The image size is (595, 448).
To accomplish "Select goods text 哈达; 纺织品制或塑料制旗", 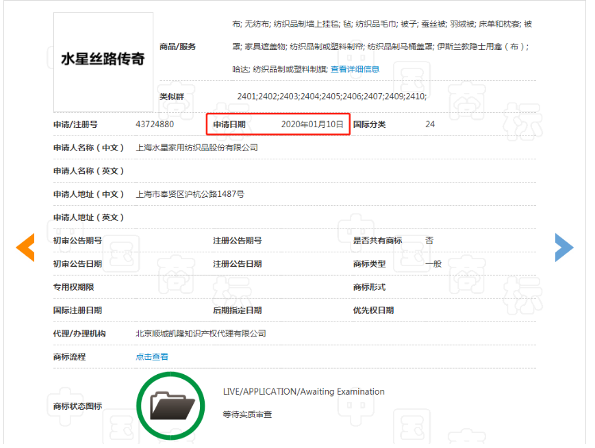I will tap(280, 69).
